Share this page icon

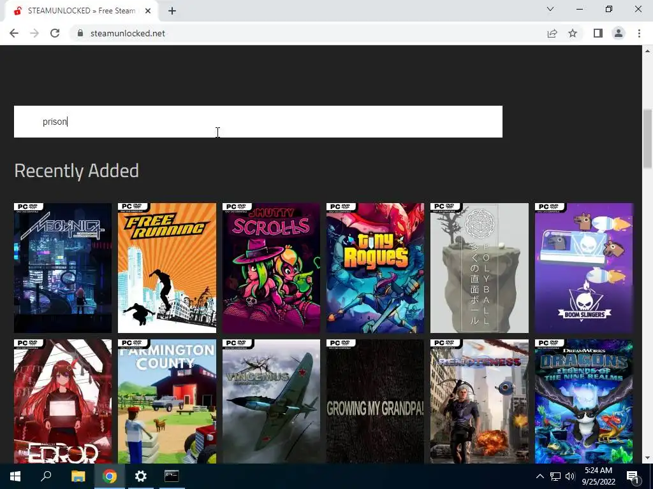552,33
